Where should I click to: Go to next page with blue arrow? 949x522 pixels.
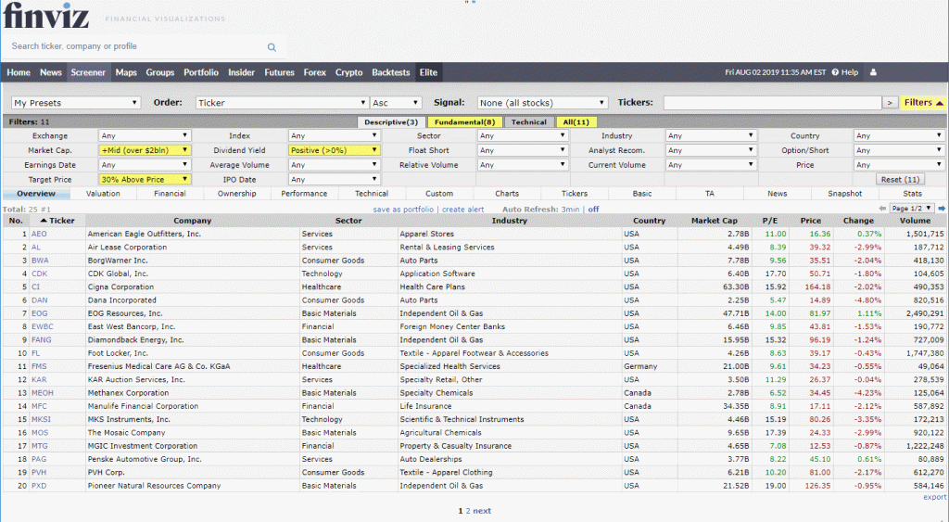point(942,209)
